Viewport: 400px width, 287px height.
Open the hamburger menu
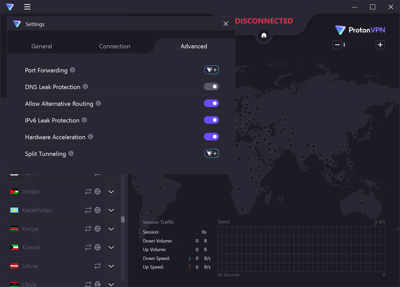pos(27,7)
